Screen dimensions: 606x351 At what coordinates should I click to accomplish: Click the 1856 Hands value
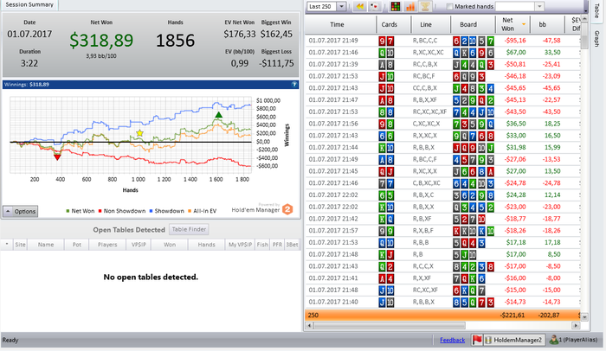point(175,41)
